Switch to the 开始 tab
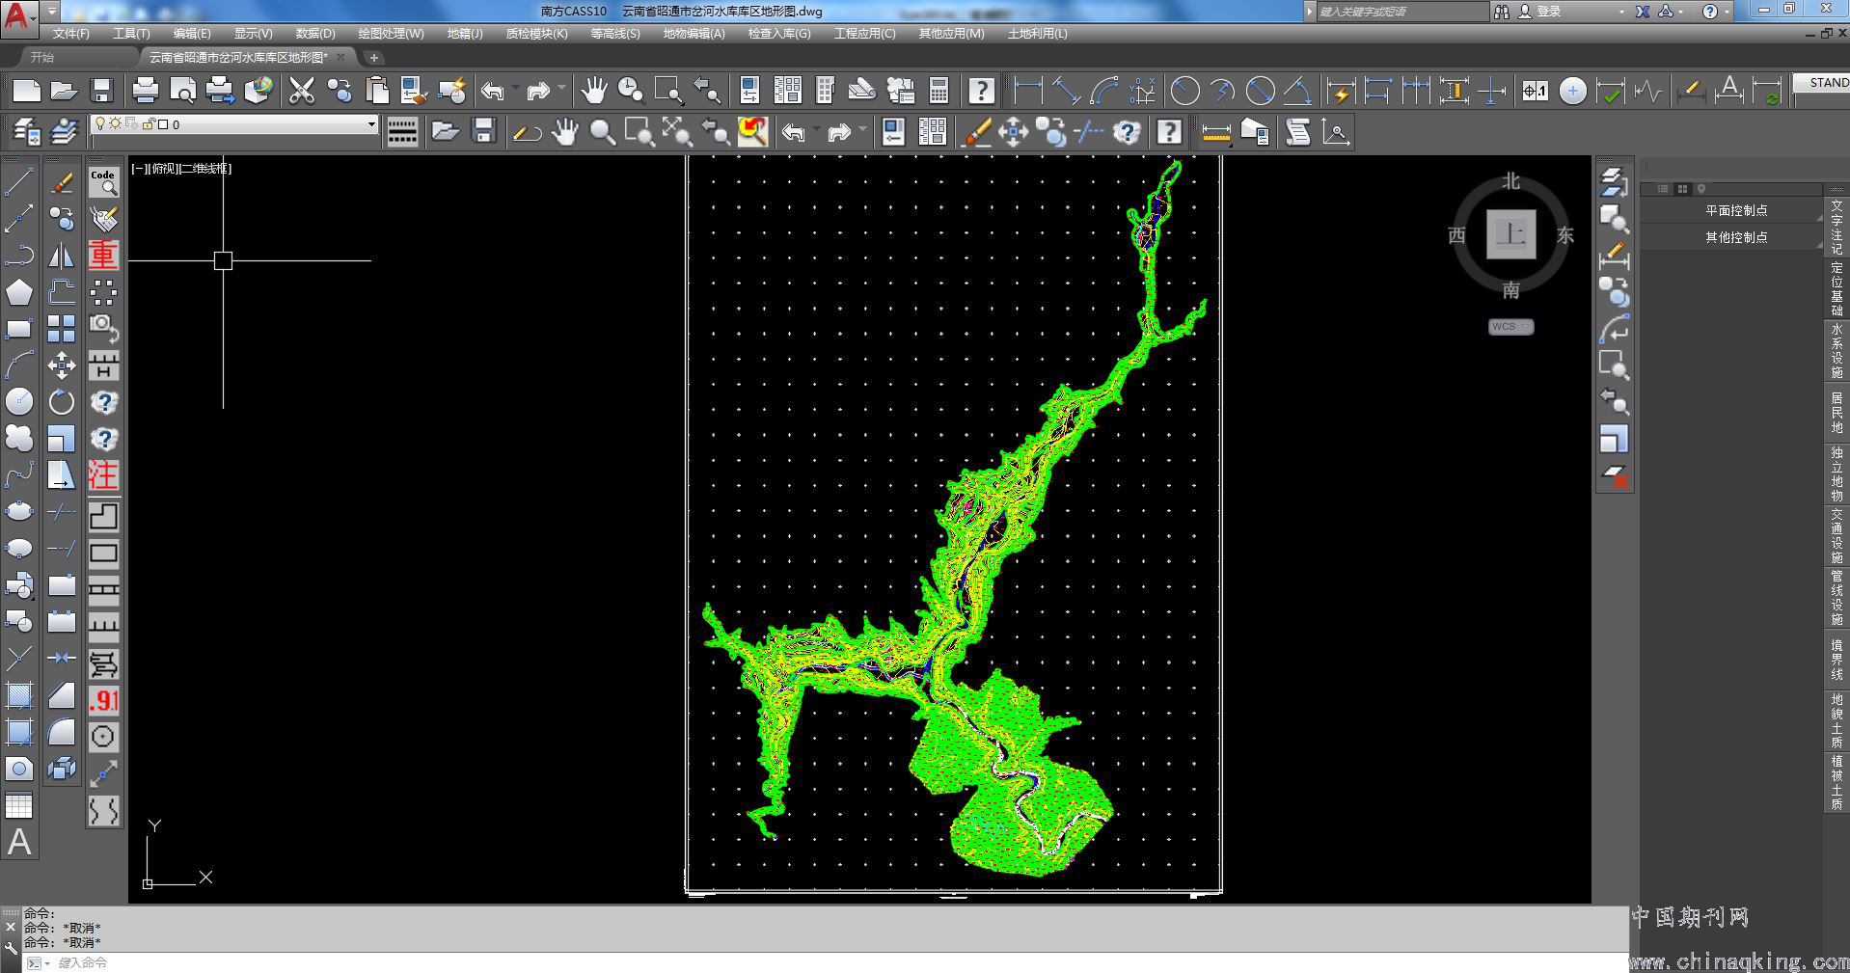 coord(42,58)
